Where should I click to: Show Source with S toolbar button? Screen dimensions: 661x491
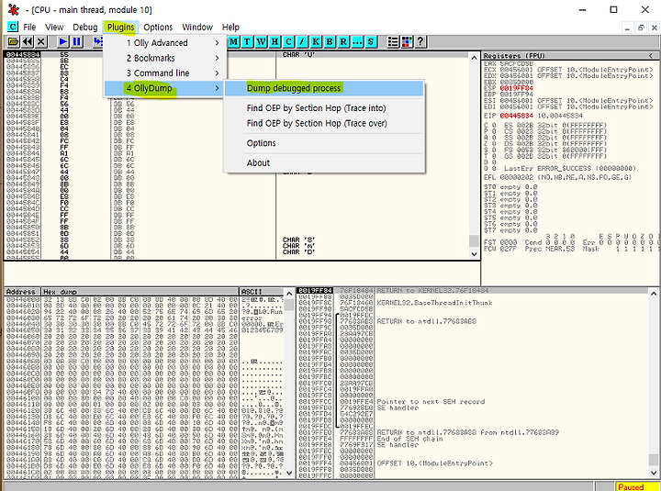coord(371,41)
